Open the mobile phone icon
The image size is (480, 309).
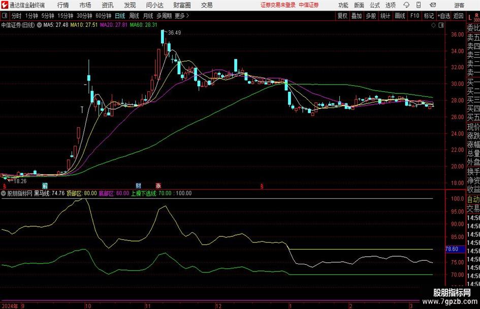click(x=419, y=5)
